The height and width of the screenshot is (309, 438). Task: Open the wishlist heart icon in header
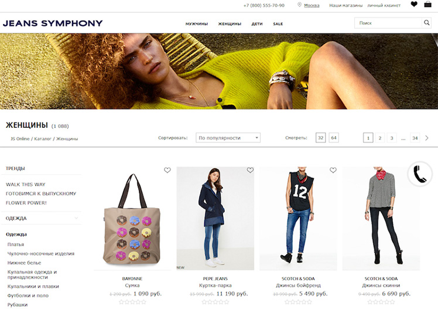414,4
